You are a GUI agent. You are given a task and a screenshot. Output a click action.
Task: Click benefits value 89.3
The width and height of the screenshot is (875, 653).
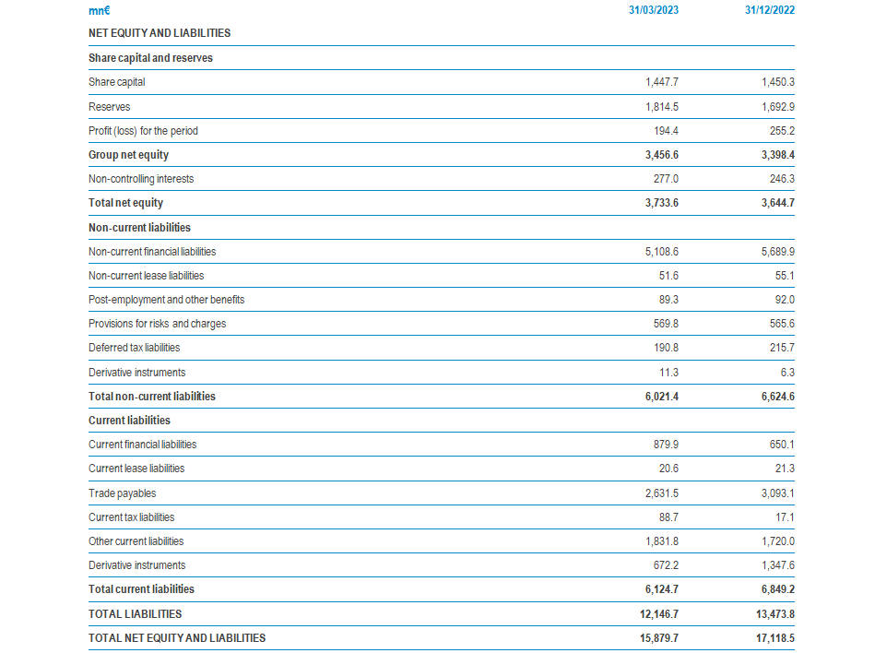pos(668,300)
